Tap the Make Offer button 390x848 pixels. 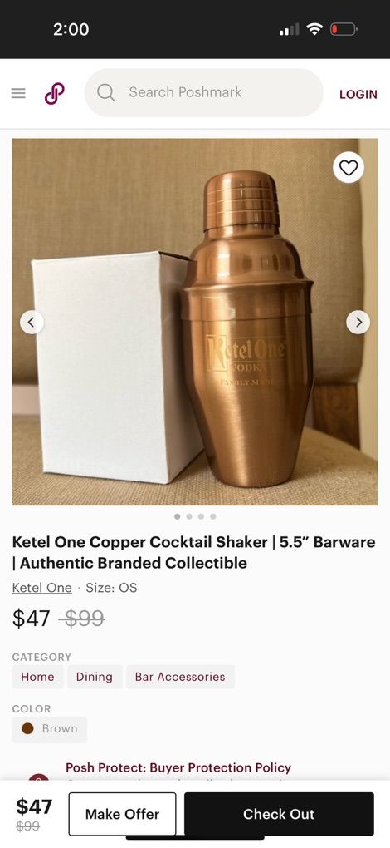point(123,814)
